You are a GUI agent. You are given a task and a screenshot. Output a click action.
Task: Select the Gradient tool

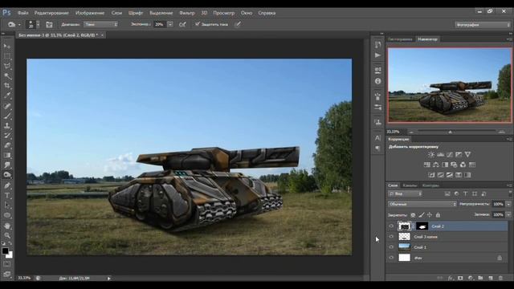click(x=7, y=155)
